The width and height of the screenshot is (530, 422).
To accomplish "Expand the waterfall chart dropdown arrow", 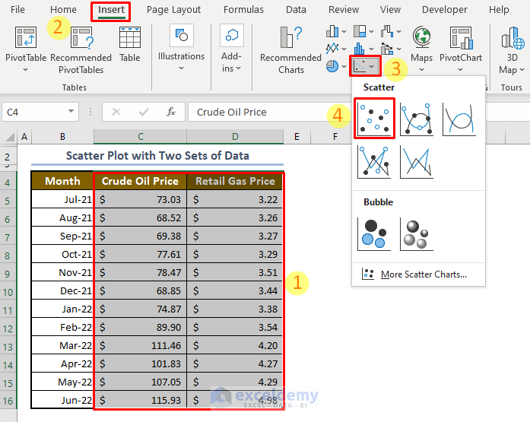I will coord(399,31).
